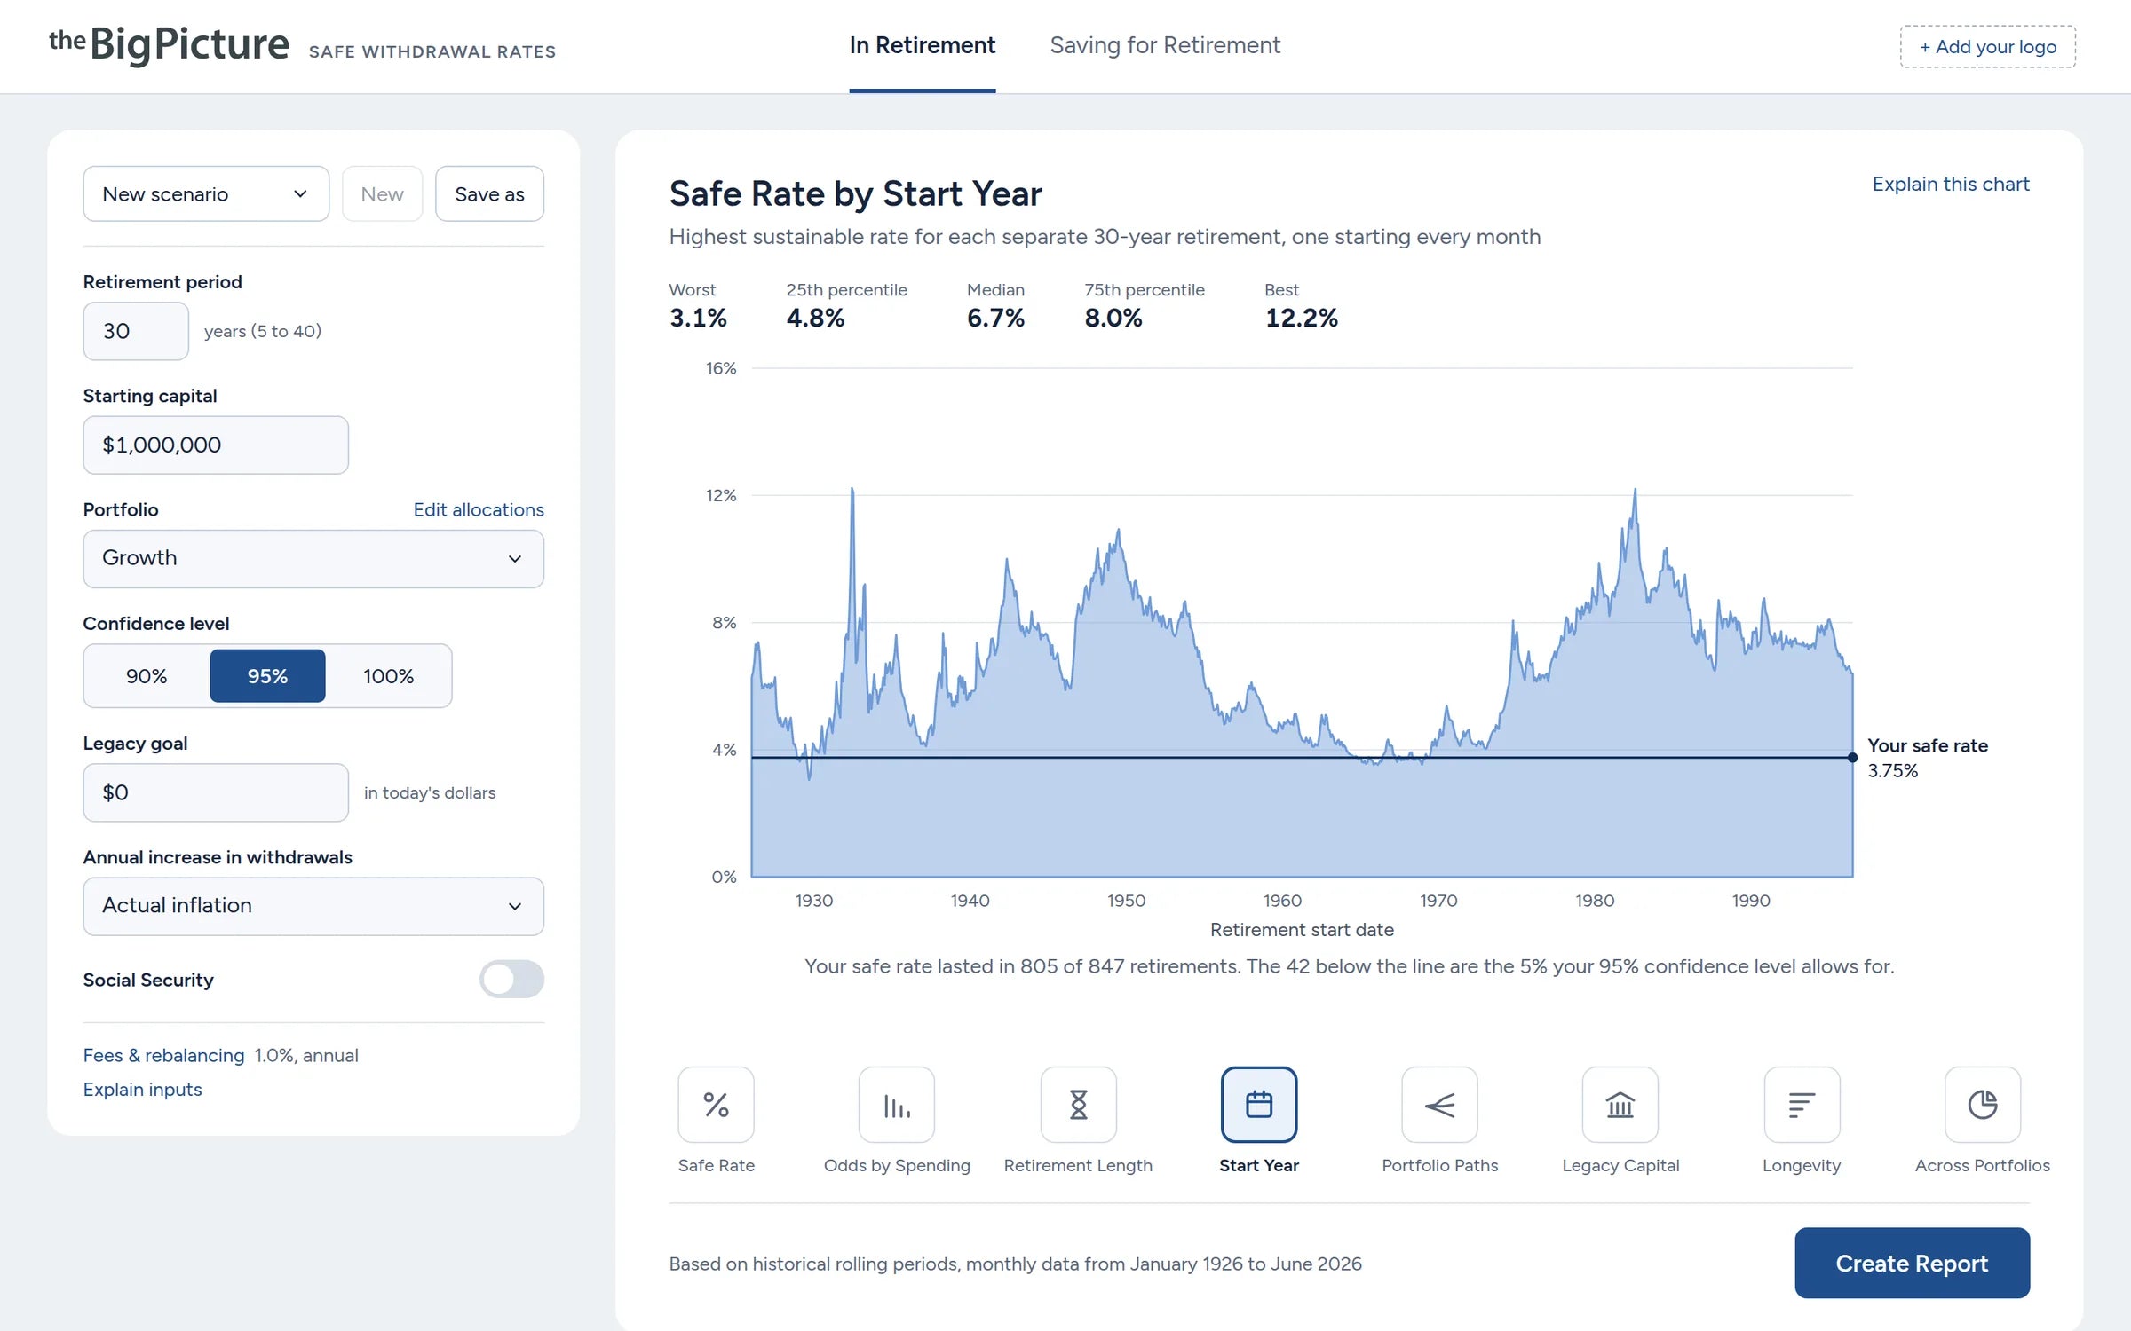
Task: Open the Explain inputs link
Action: (142, 1089)
